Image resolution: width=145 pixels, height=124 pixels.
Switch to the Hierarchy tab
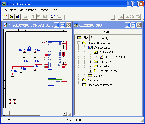click(100, 38)
